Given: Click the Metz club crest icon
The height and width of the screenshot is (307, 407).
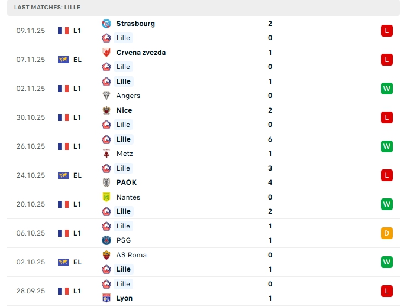Looking at the screenshot, I should point(106,153).
